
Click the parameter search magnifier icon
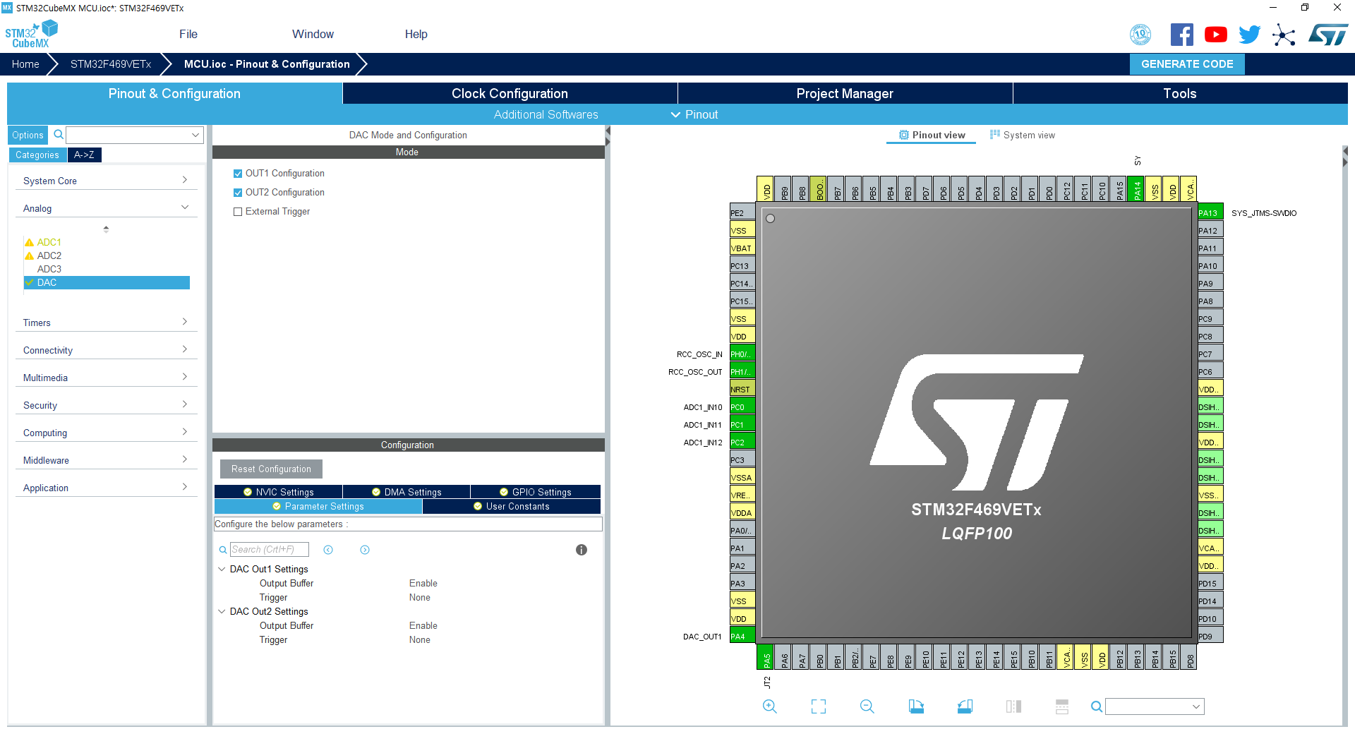pyautogui.click(x=223, y=550)
